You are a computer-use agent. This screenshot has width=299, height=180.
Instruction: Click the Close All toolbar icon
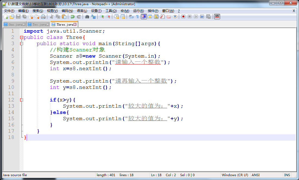coord(37,17)
